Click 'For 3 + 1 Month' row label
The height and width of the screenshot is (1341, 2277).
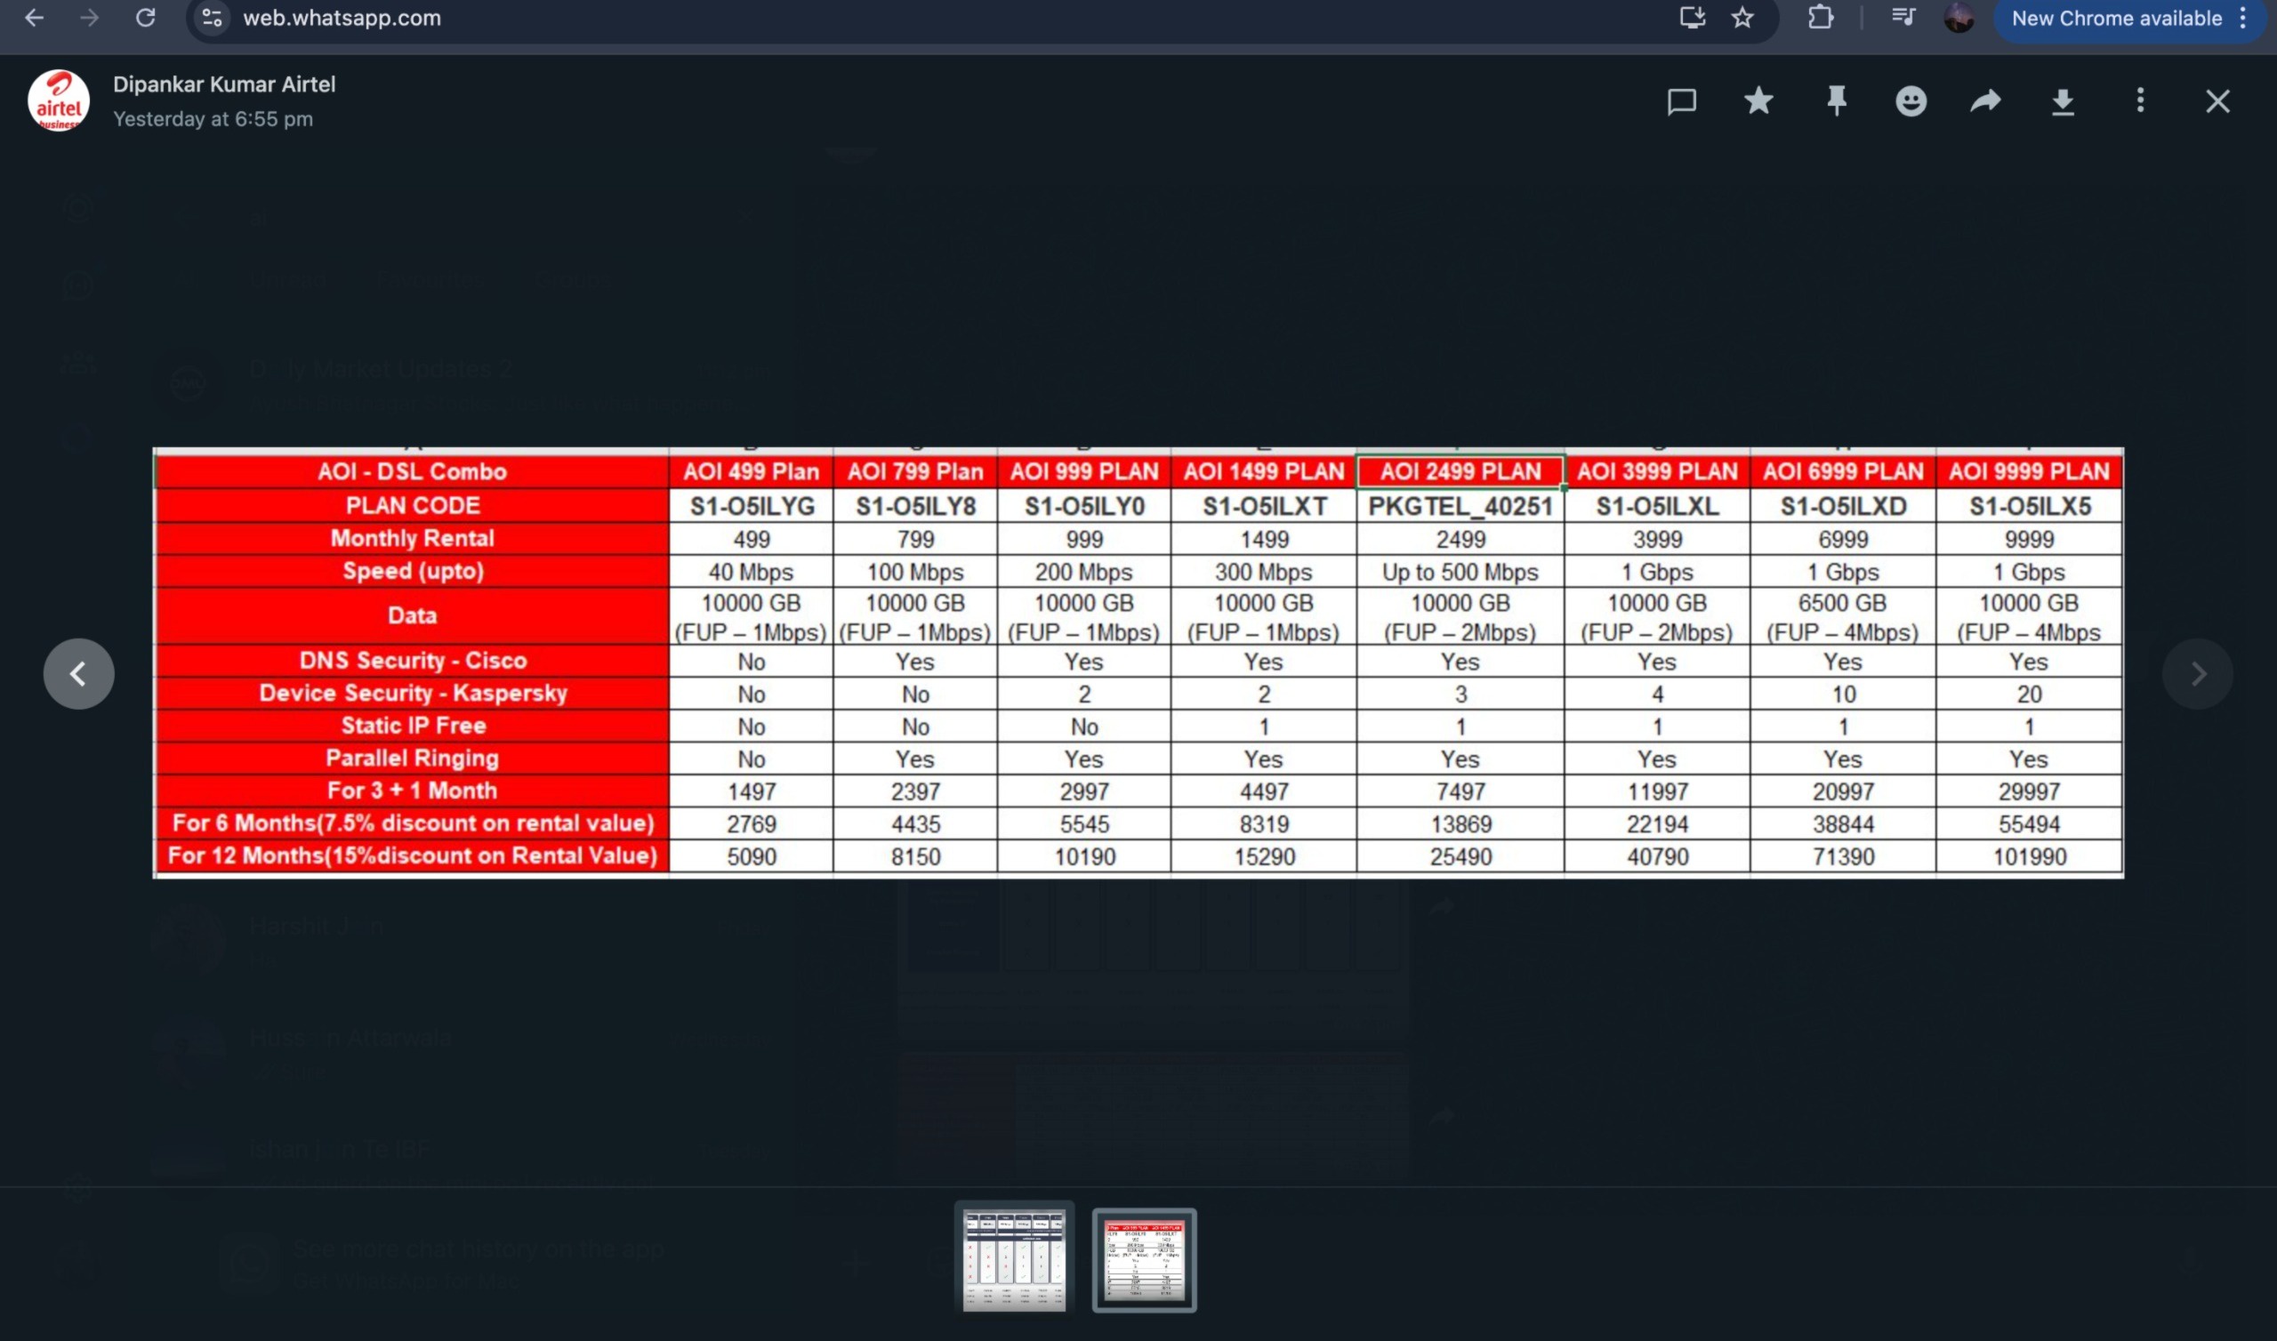click(x=412, y=791)
